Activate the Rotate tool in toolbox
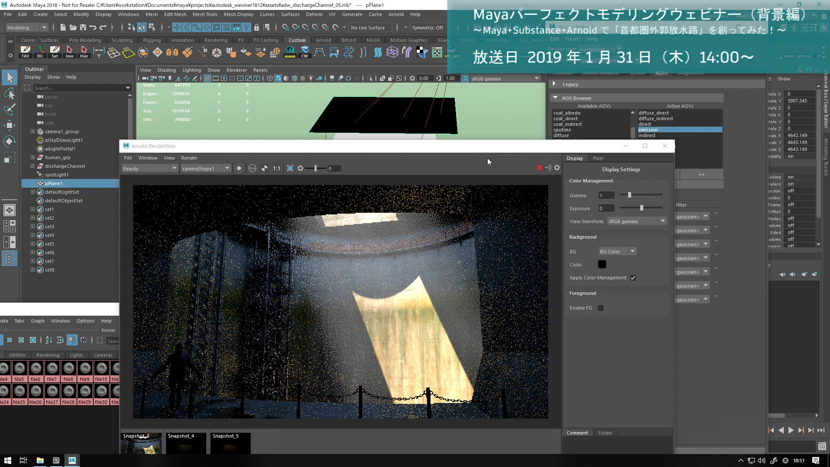This screenshot has width=830, height=467. (10, 141)
